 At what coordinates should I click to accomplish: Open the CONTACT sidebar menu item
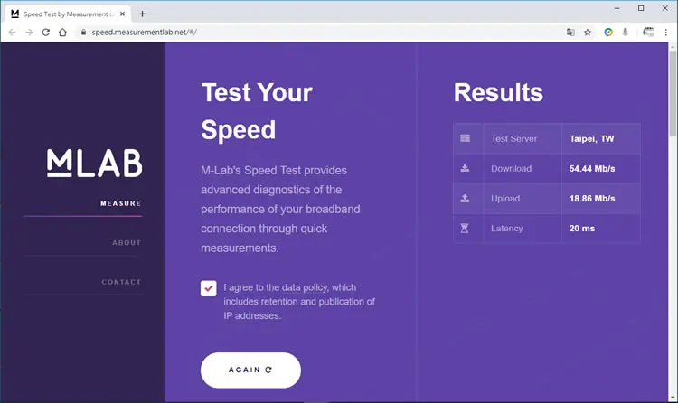tap(121, 282)
